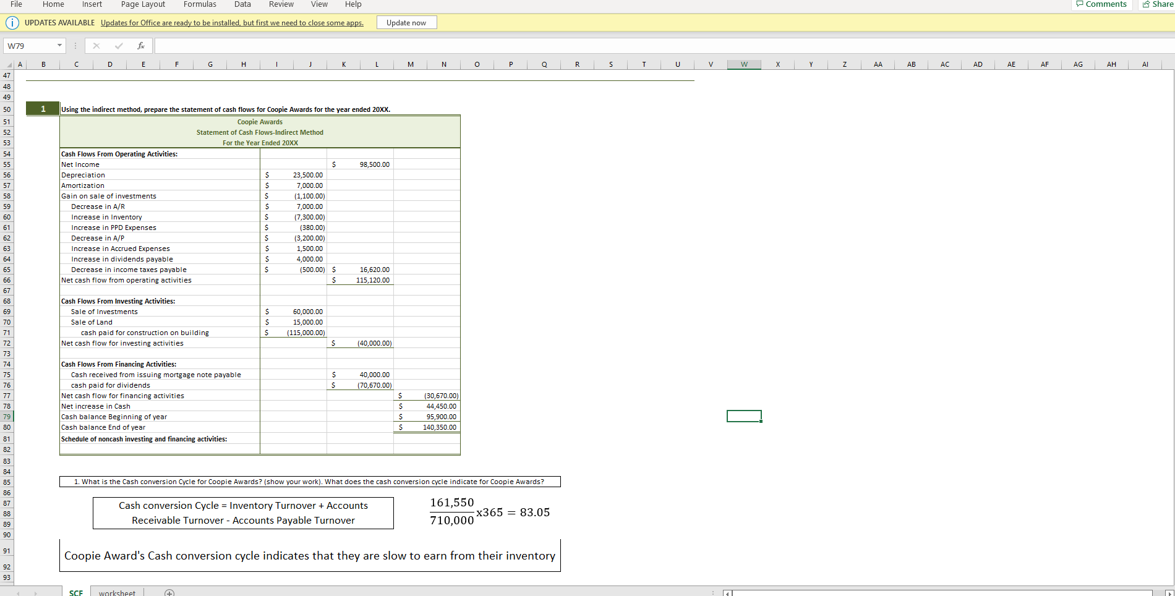Open the Insert ribbon tab
This screenshot has width=1175, height=596.
coord(92,4)
